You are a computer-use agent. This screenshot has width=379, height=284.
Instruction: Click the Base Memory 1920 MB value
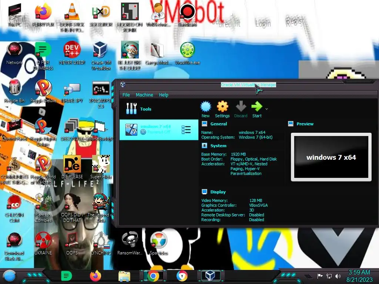point(238,154)
